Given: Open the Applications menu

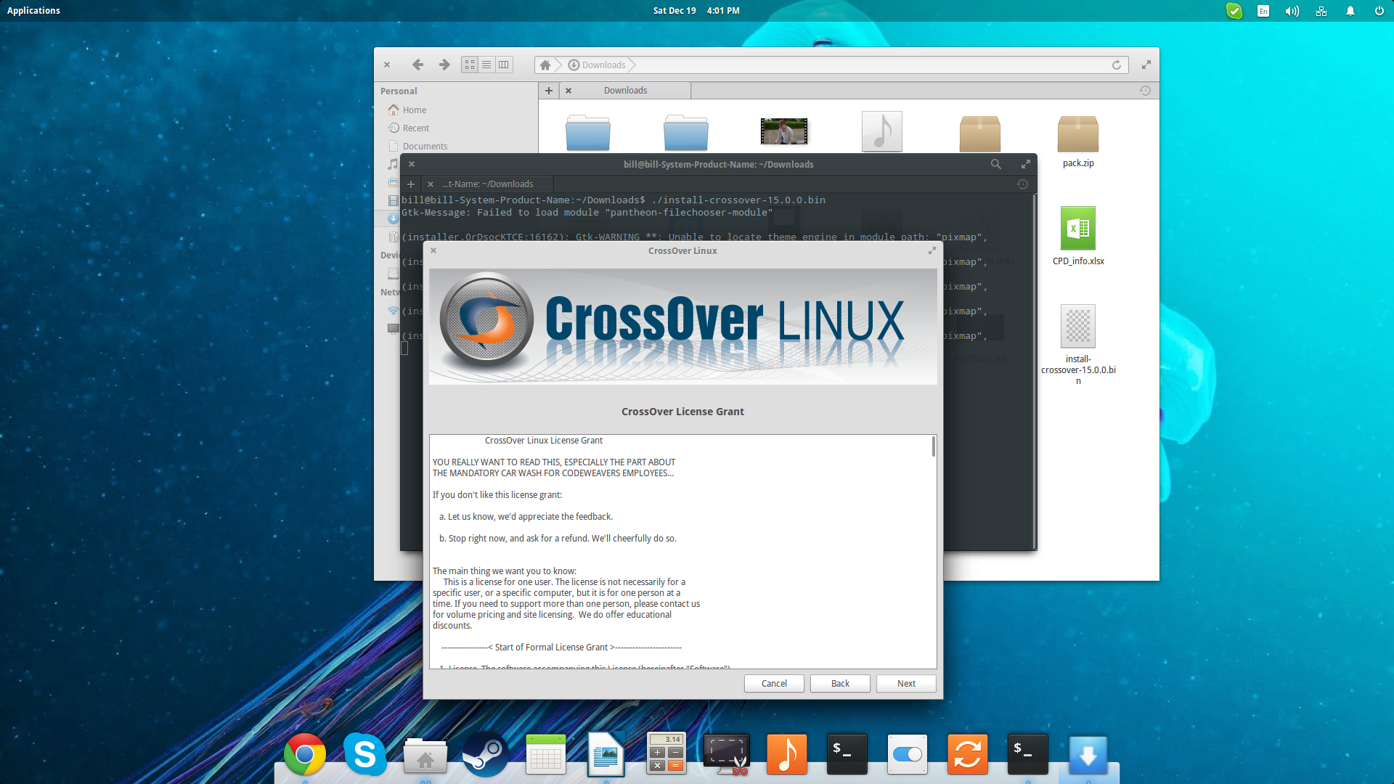Looking at the screenshot, I should [x=33, y=10].
